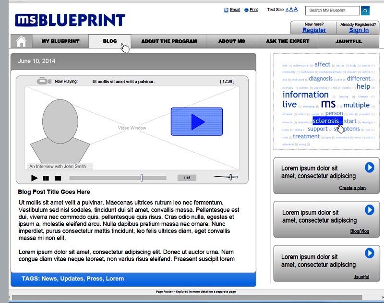Select the largest Text Size A option

295,9
